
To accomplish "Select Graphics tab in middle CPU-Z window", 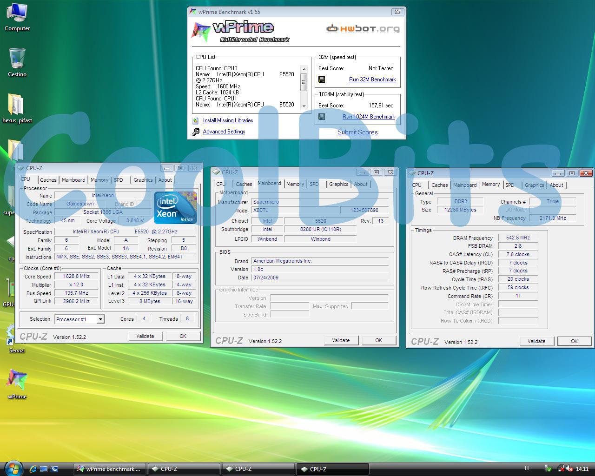I will 338,184.
